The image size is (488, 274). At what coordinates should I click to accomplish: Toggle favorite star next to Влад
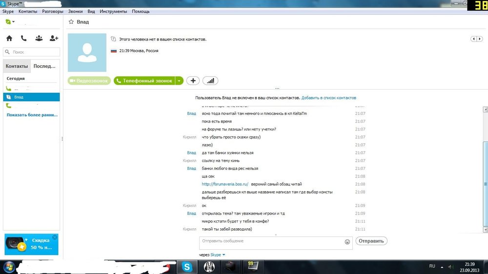(71, 22)
